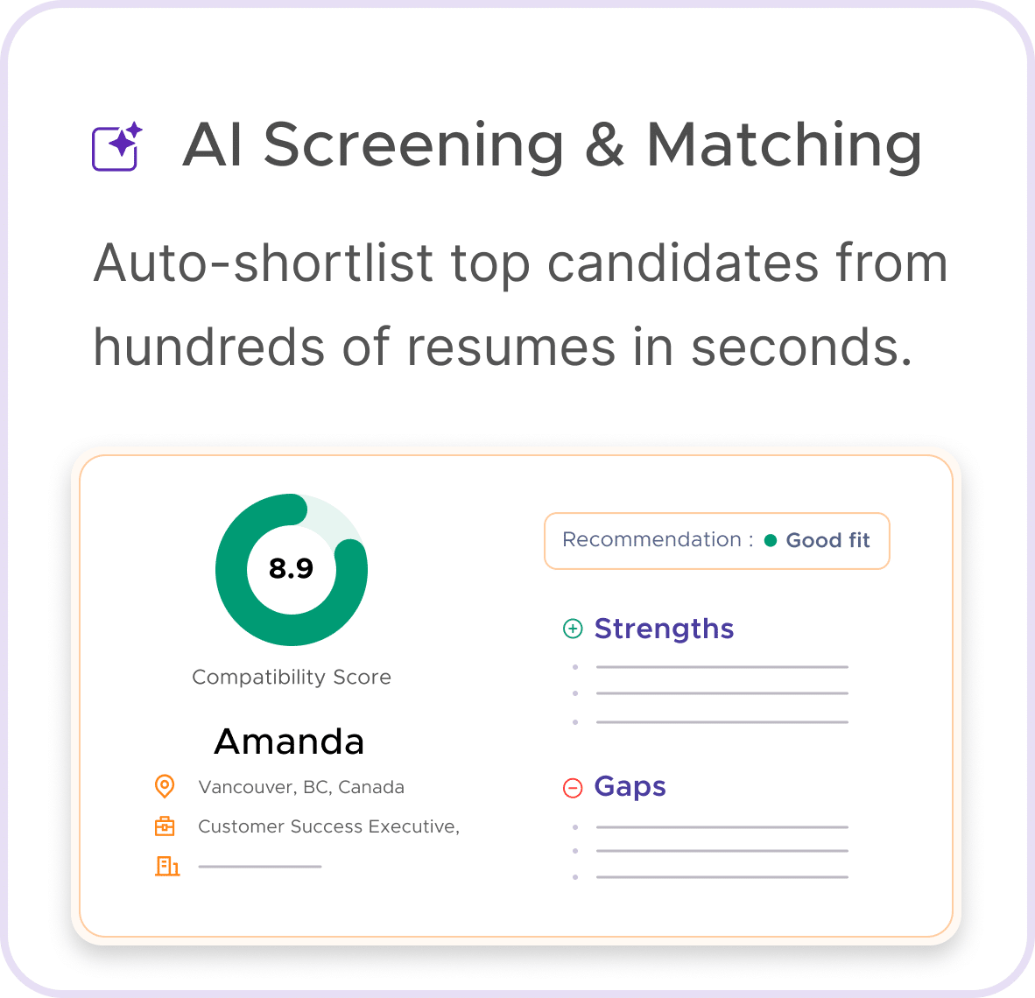Click the orange location pin icon

165,786
